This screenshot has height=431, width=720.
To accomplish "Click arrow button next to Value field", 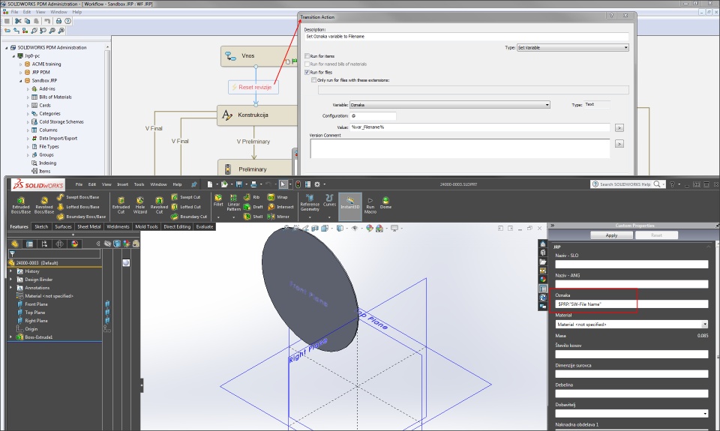I will [619, 127].
